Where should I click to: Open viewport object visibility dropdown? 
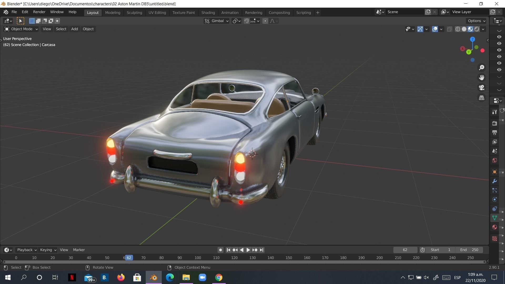click(x=410, y=29)
